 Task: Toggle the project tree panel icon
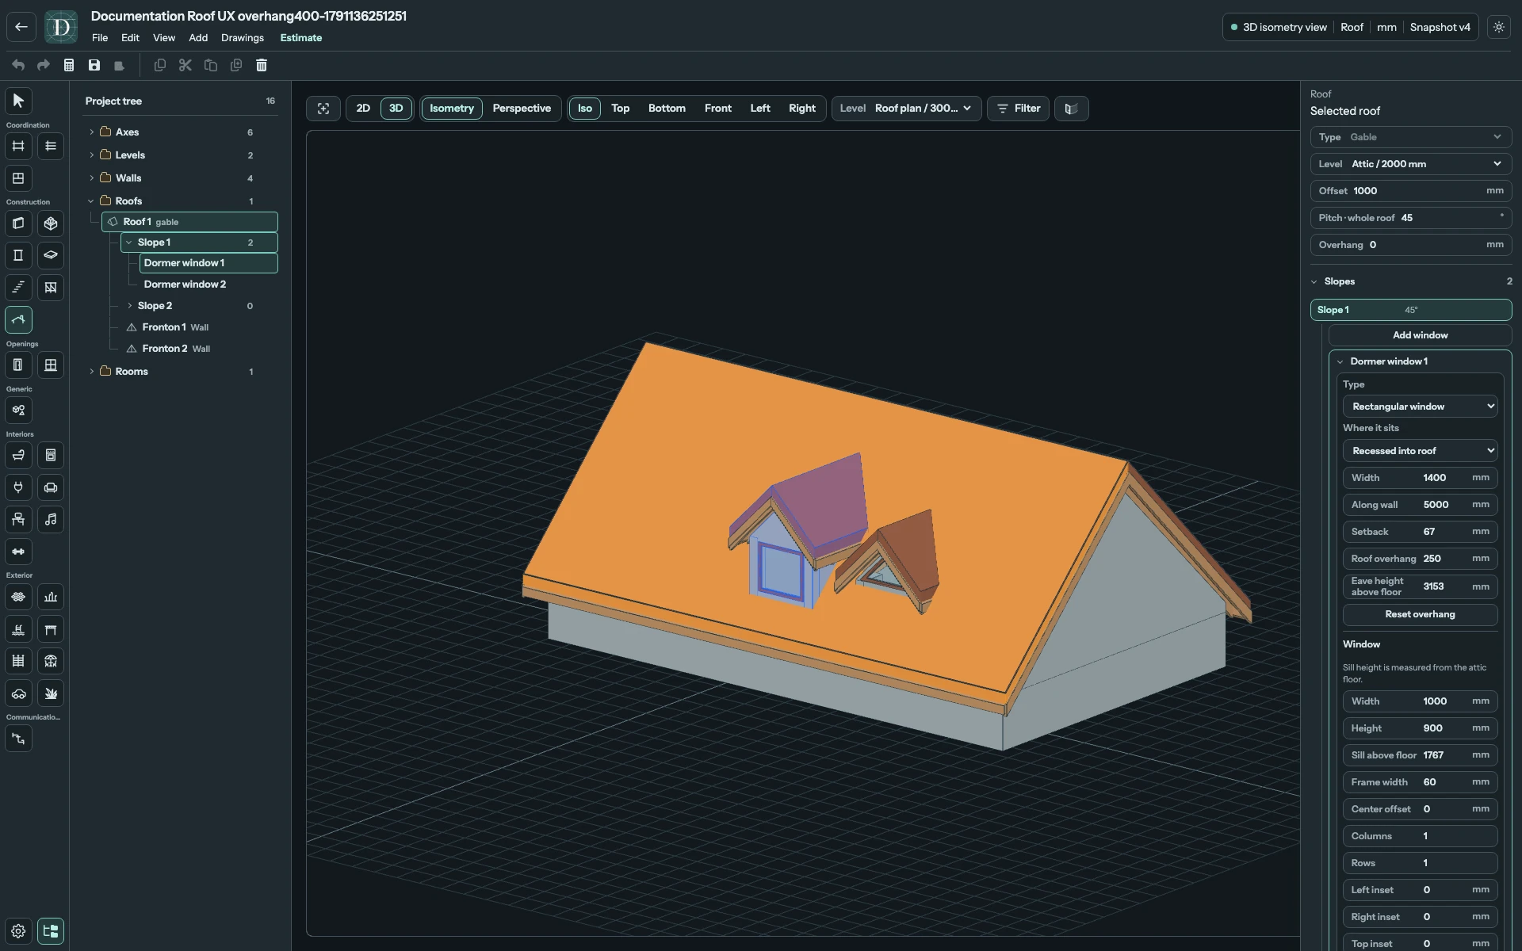click(51, 931)
